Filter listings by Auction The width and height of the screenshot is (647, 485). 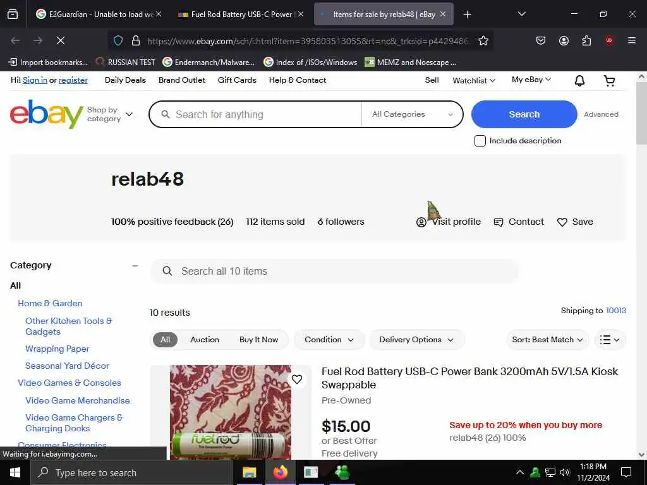pyautogui.click(x=205, y=339)
